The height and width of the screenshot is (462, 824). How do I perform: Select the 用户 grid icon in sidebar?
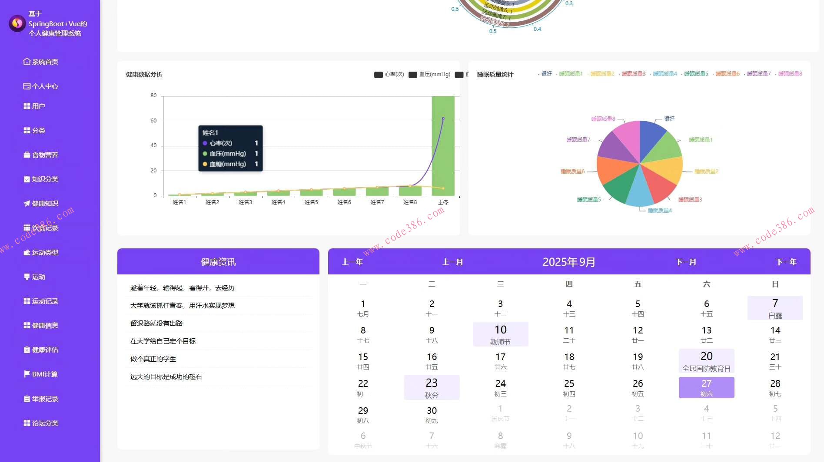[x=27, y=106]
